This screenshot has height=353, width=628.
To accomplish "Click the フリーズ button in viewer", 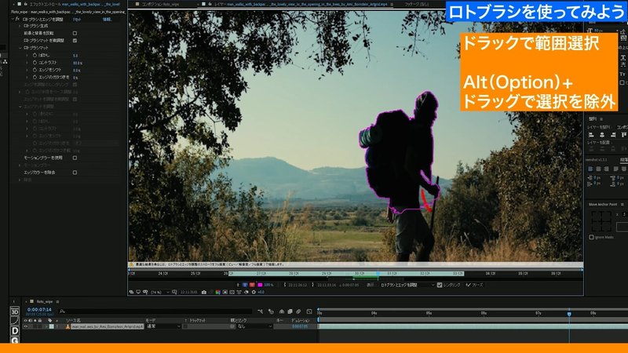I will point(474,285).
